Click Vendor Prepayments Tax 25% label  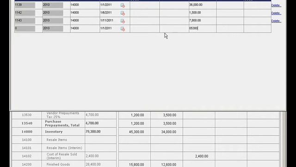[63, 115]
